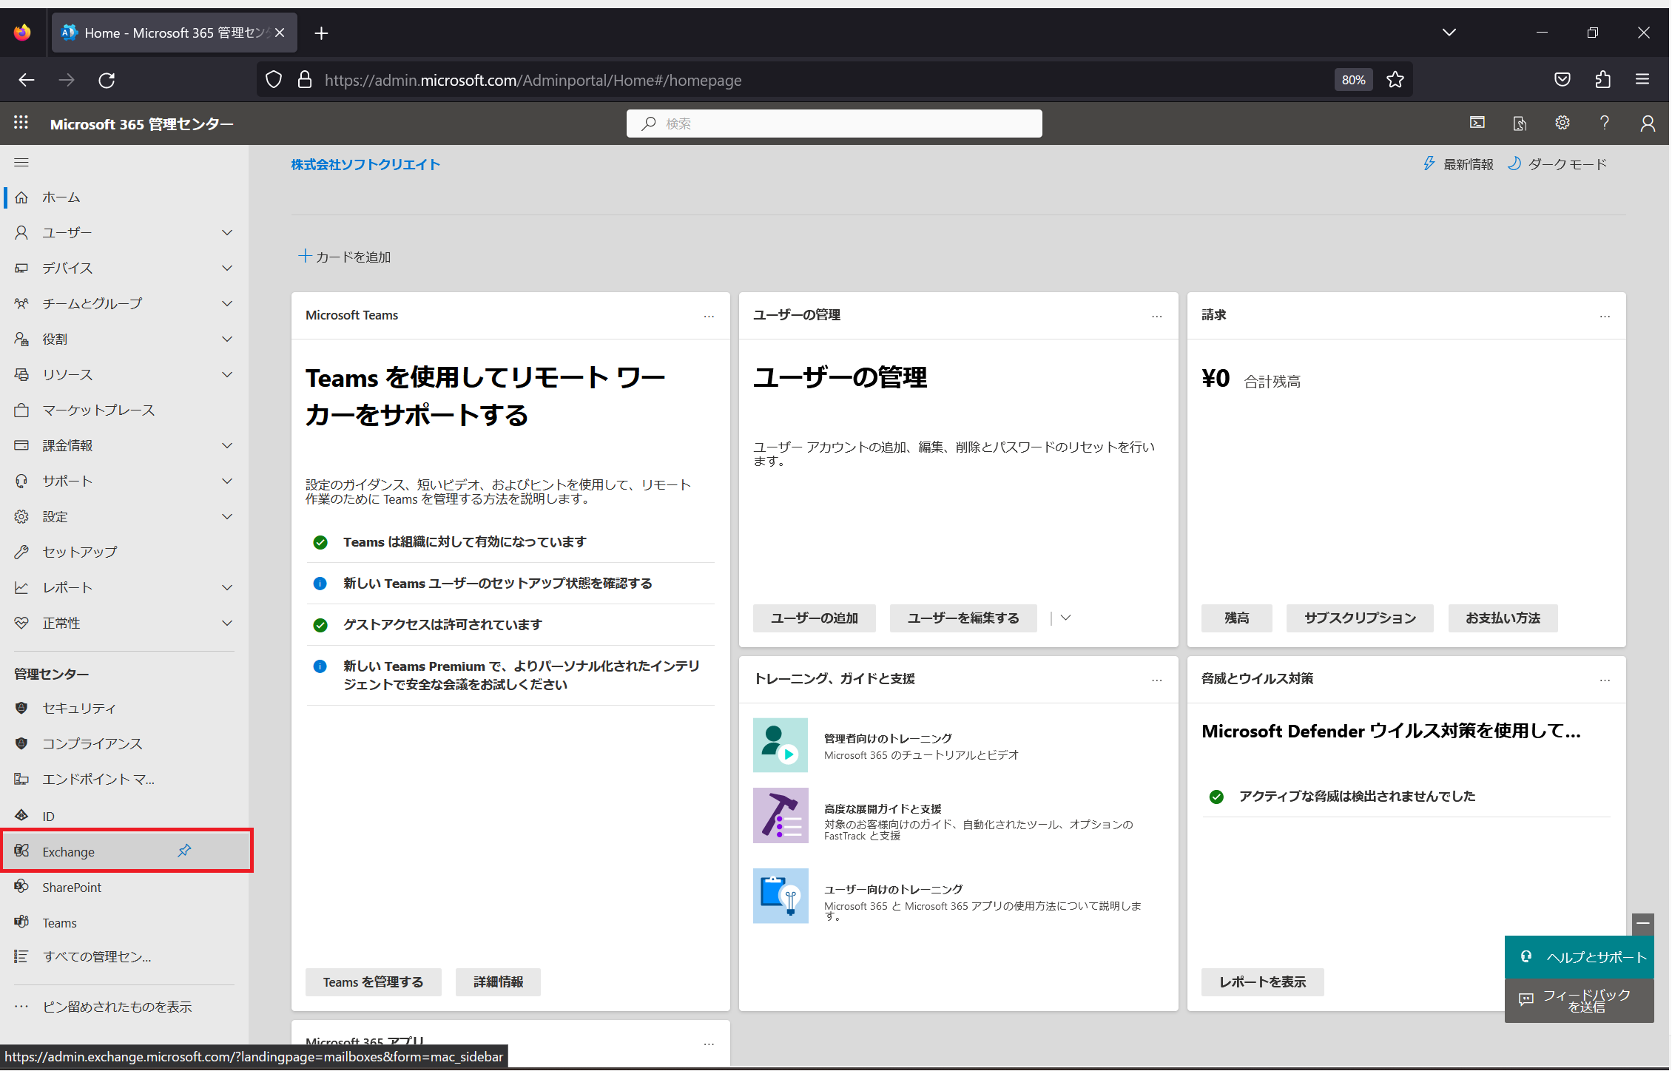
Task: Collapse the navigation hamburger menu
Action: point(21,163)
